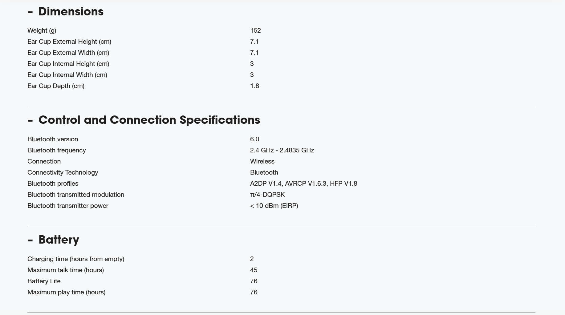The height and width of the screenshot is (315, 565).
Task: Click the Bluetooth version value 6.0
Action: coord(254,139)
